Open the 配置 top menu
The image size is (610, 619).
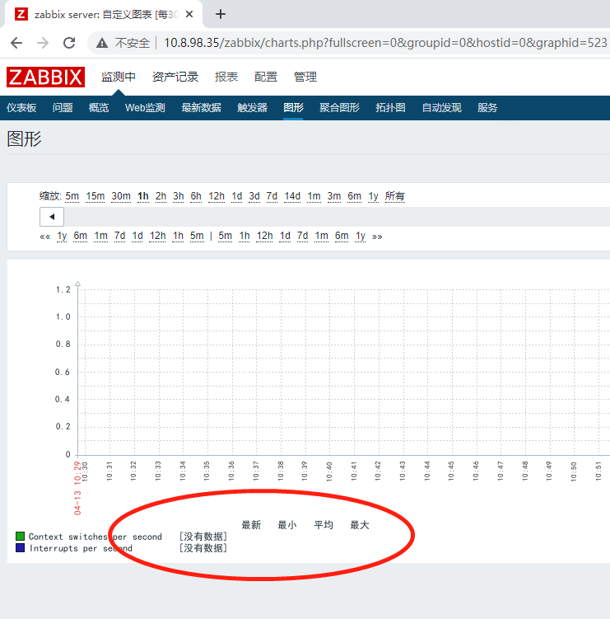[266, 77]
